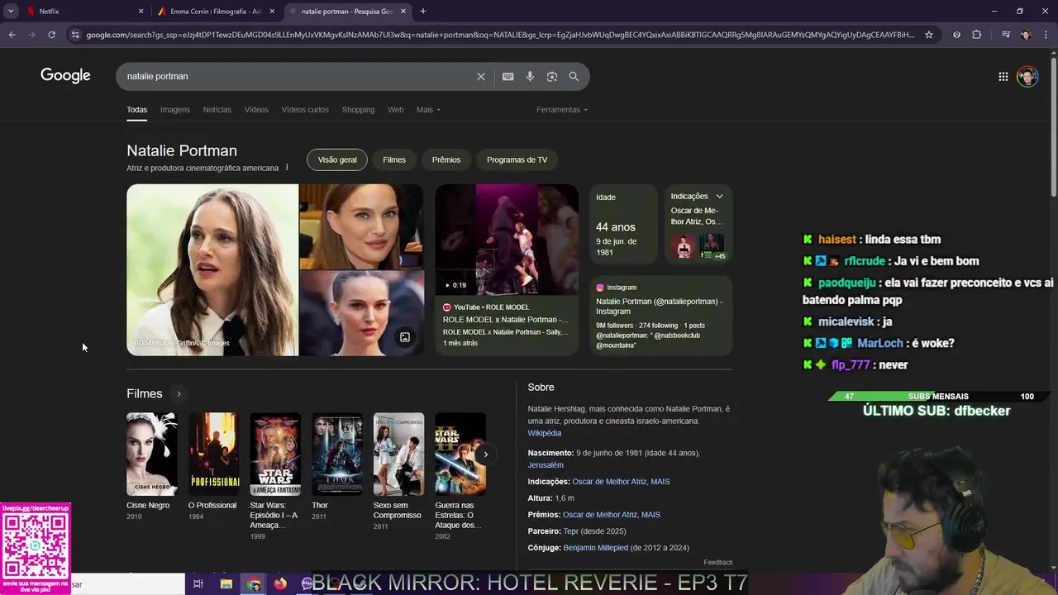1058x595 pixels.
Task: Click the Feedback link
Action: [x=718, y=563]
